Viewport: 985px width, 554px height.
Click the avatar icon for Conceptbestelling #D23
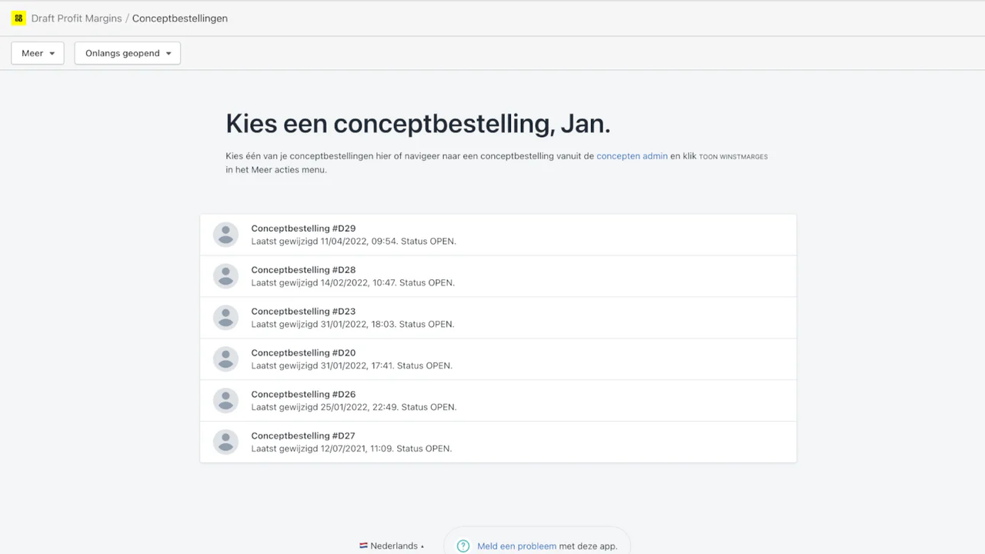(x=225, y=318)
